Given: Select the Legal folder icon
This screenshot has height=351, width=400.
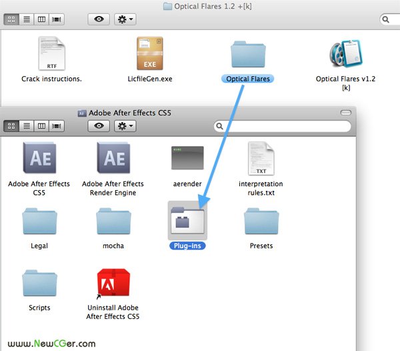Looking at the screenshot, I should pos(39,221).
